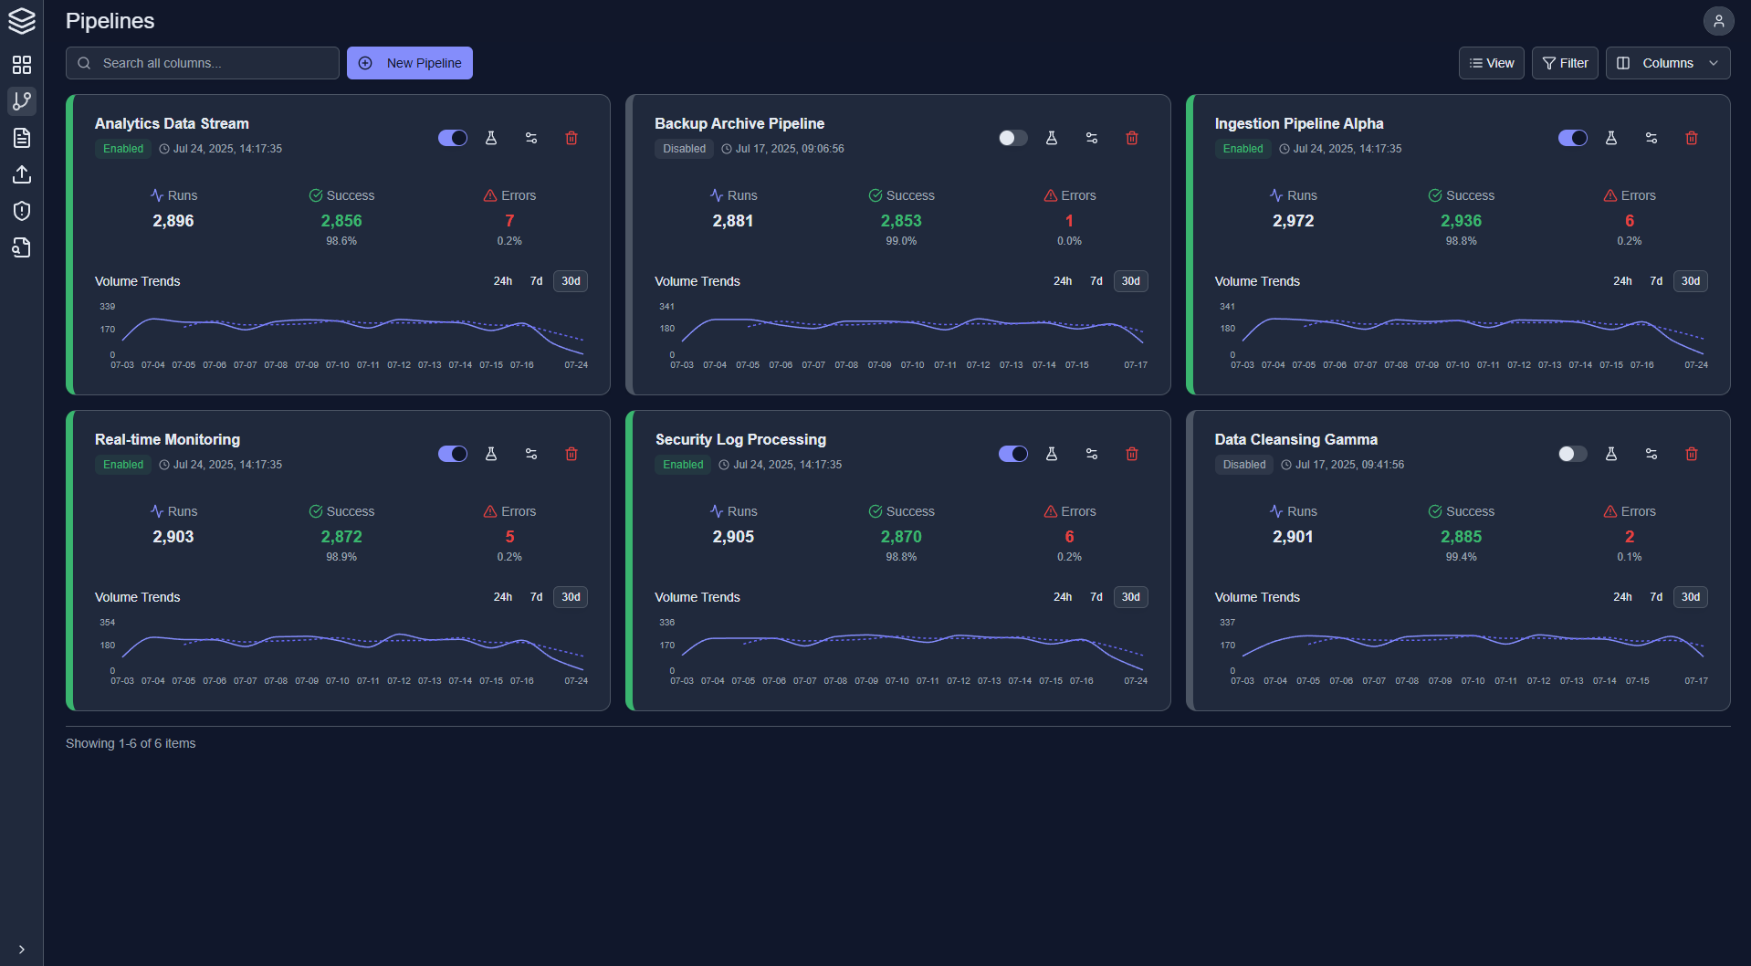Open the Filter panel
The image size is (1751, 966).
tap(1564, 62)
